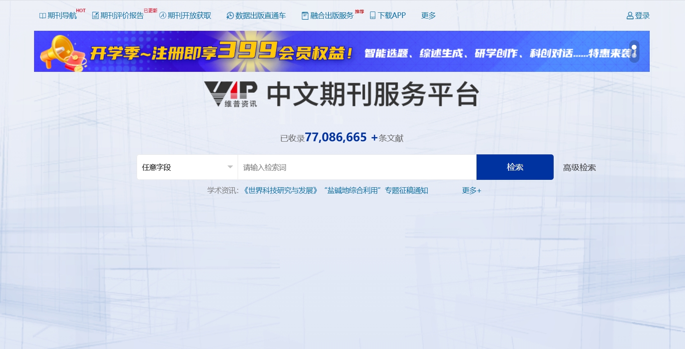
Task: Click the document icon beside 融合出版服务
Action: pos(305,16)
